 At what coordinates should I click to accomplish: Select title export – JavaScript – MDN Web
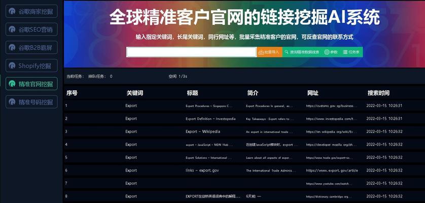[209, 145]
